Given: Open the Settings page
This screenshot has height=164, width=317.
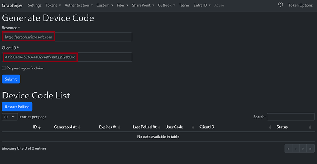Looking at the screenshot, I should pyautogui.click(x=34, y=5).
